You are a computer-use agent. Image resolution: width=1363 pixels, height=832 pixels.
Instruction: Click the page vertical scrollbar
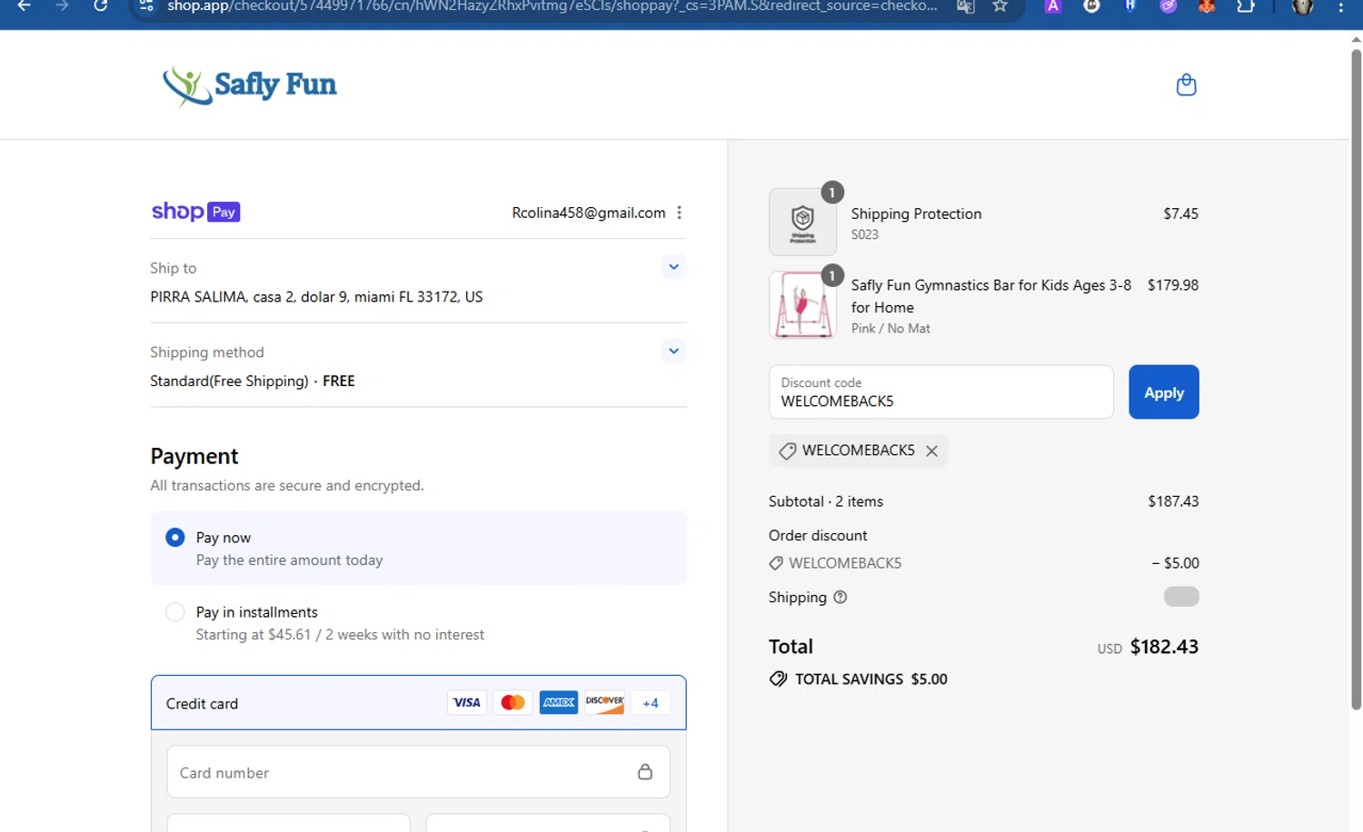[1356, 378]
